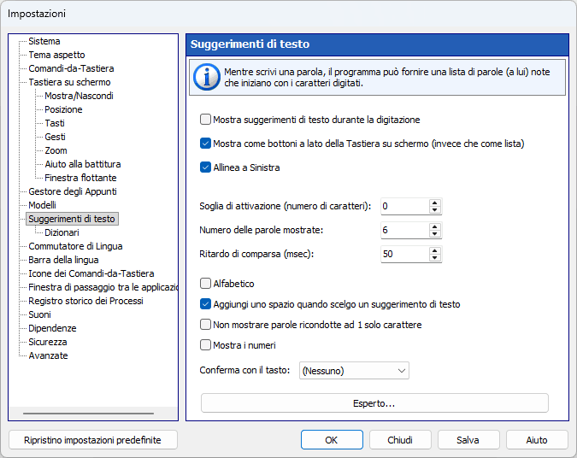The height and width of the screenshot is (458, 577).
Task: Select Finestra flottante in the tree
Action: click(x=80, y=178)
